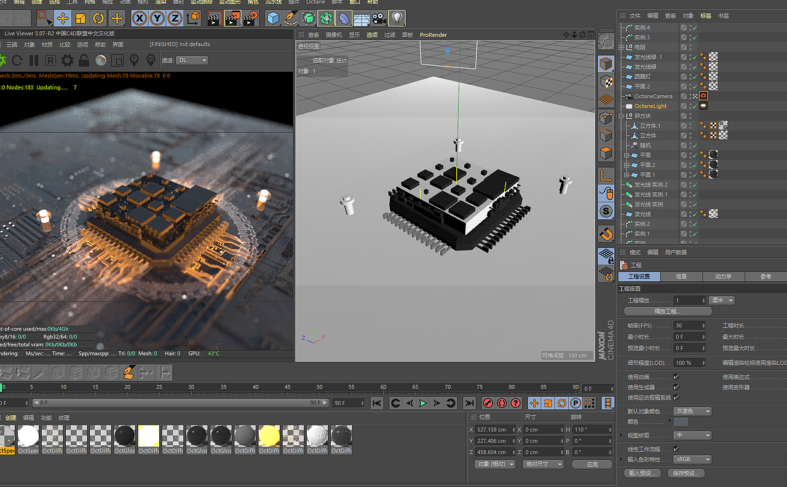Click the S solo mode icon

[x=606, y=211]
